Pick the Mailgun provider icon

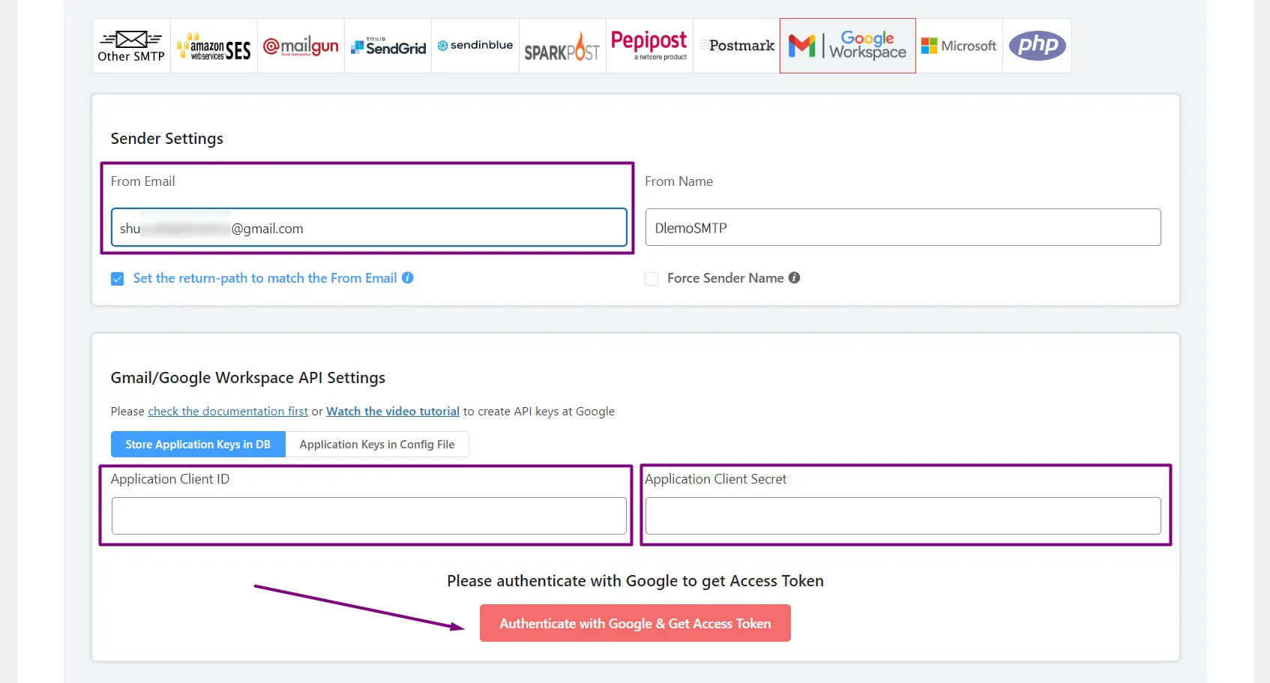tap(301, 46)
